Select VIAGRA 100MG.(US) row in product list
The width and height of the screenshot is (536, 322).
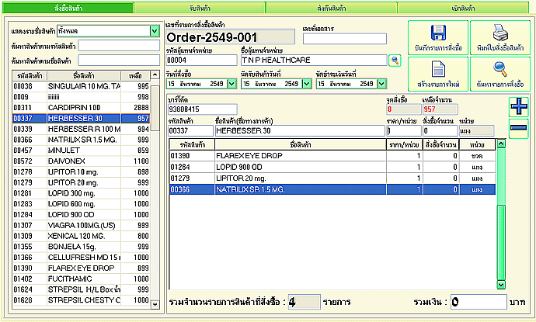[x=81, y=225]
